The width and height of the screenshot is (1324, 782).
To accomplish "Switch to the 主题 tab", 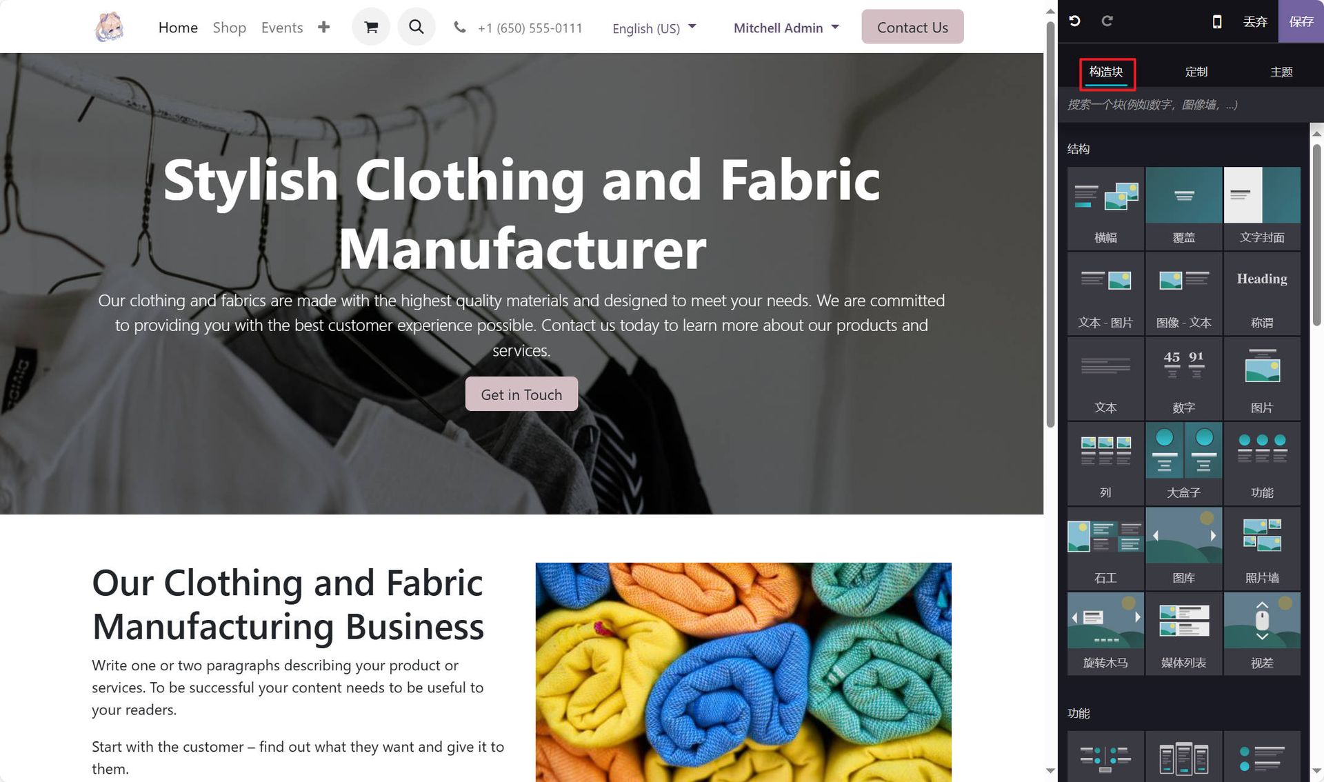I will [1281, 72].
